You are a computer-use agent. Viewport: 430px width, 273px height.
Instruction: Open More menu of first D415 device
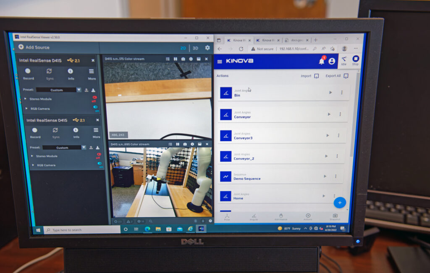[92, 74]
